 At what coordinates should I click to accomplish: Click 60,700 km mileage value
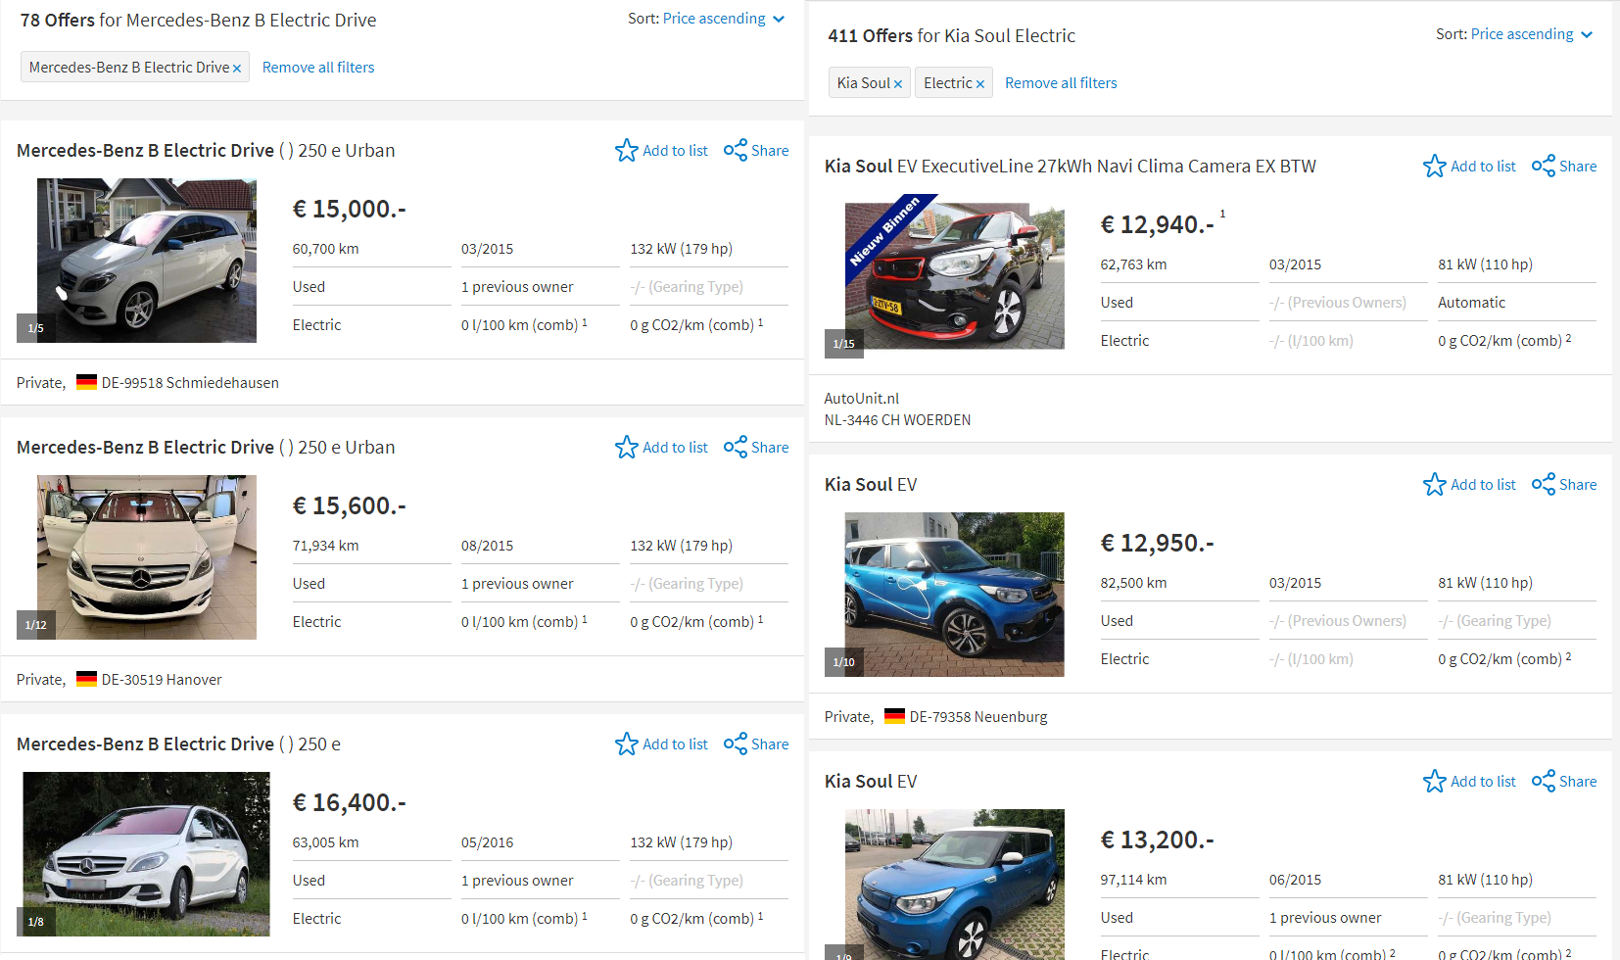[x=326, y=249]
